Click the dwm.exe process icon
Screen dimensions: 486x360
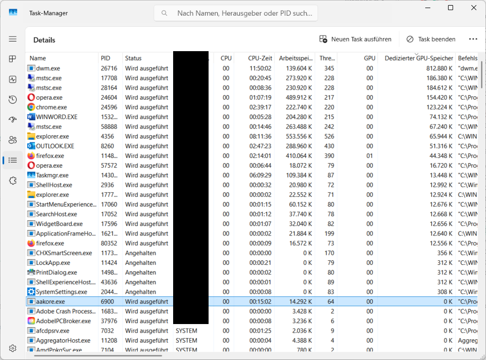(x=31, y=68)
